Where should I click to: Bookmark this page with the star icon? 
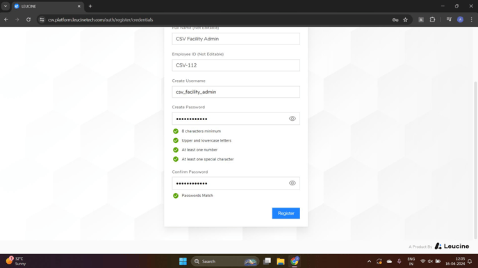tap(405, 20)
